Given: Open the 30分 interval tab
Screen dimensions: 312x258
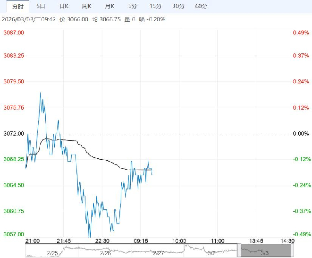Looking at the screenshot, I should pos(178,6).
